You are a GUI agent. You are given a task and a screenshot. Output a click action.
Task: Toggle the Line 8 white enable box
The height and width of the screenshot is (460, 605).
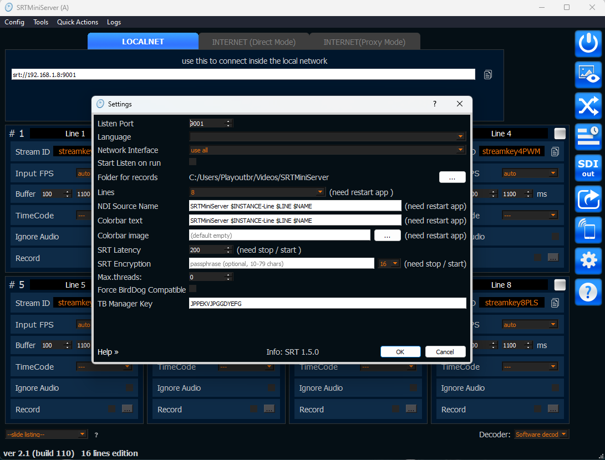[x=560, y=285]
